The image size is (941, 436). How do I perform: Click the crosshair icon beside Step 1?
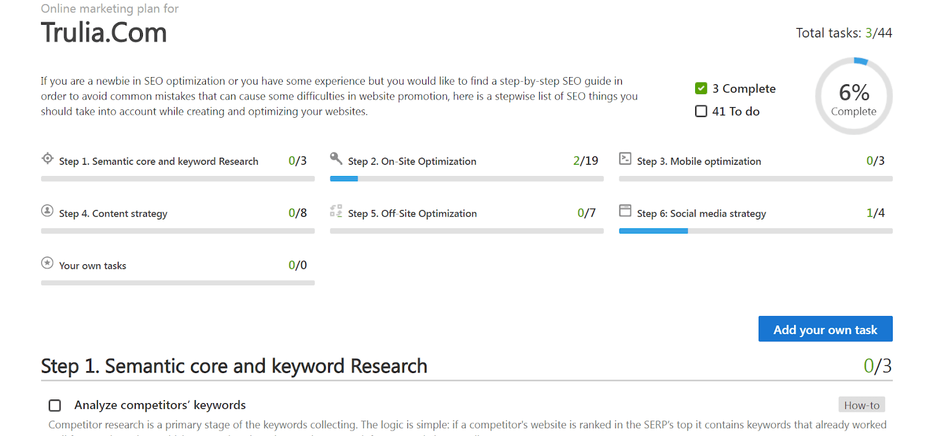pos(48,158)
